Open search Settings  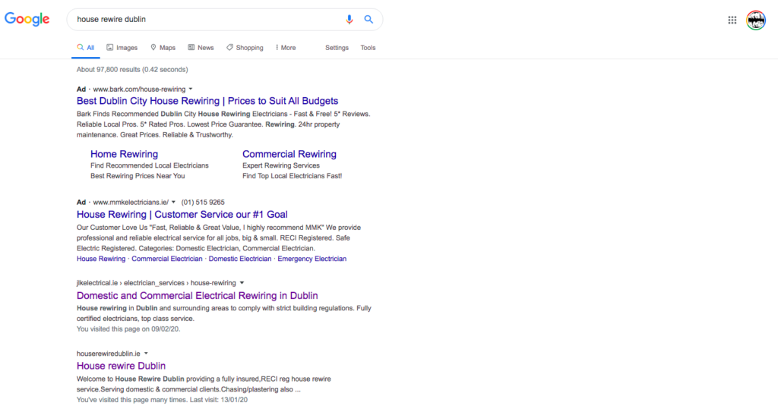click(x=337, y=48)
